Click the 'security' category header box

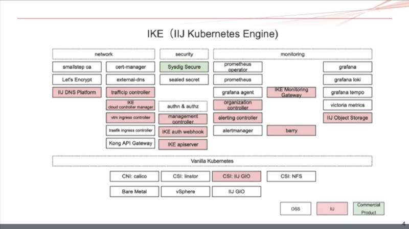click(184, 54)
